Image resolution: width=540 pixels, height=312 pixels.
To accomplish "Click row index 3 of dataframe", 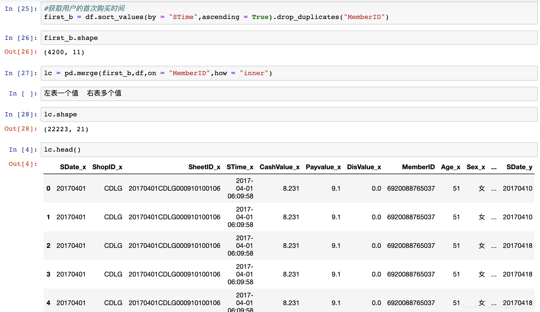I will tap(48, 274).
